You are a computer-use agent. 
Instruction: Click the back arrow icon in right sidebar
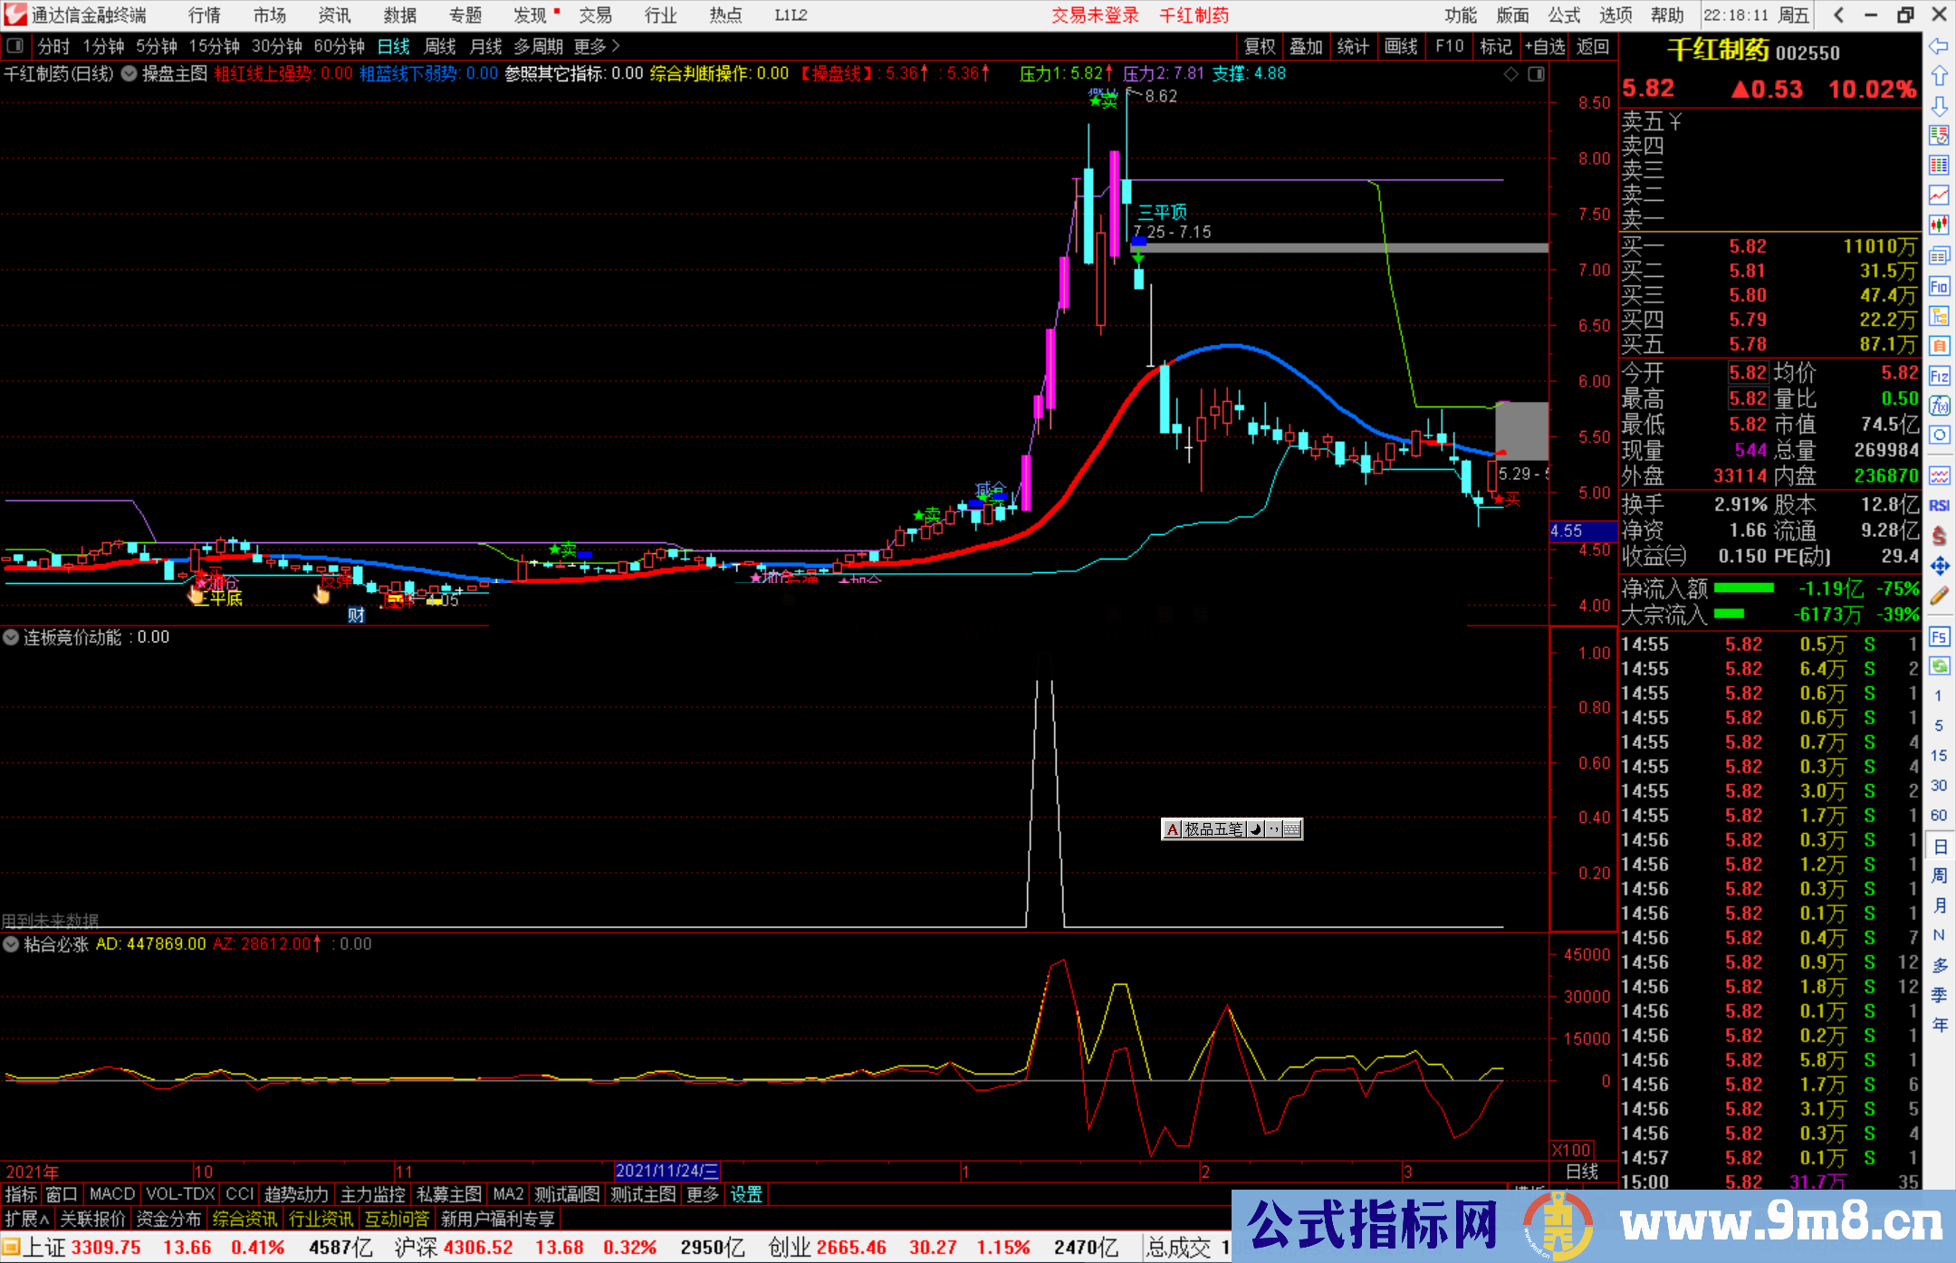point(1939,46)
